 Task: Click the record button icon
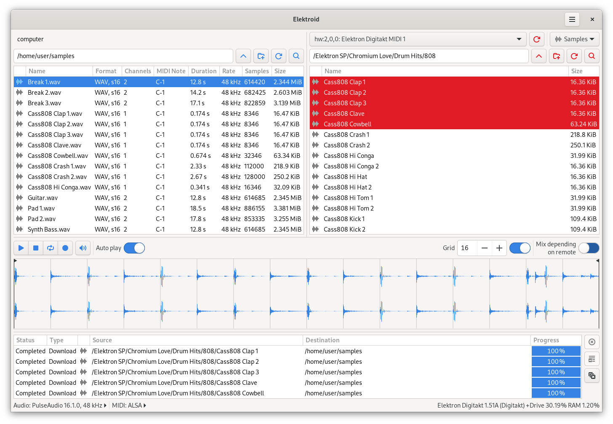(65, 248)
